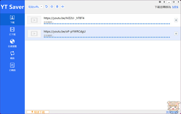
Task: Click the pause-all toolbar icon
Action: [x=52, y=7]
